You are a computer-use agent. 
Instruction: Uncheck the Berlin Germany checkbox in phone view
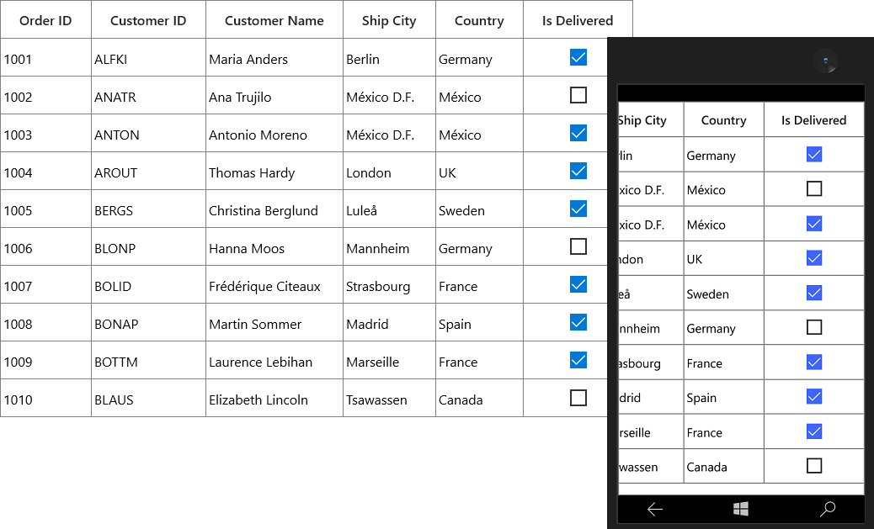tap(813, 155)
